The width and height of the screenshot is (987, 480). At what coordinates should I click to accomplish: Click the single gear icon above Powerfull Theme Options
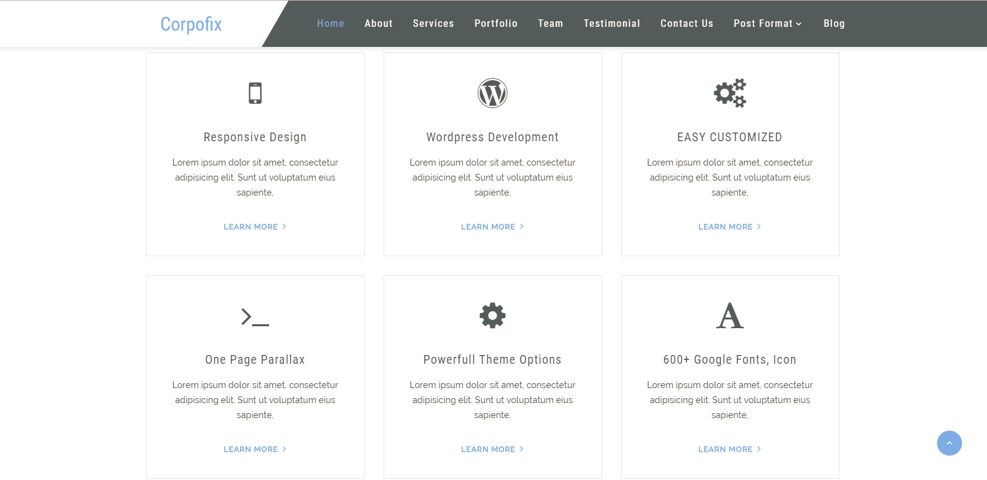[x=492, y=316]
